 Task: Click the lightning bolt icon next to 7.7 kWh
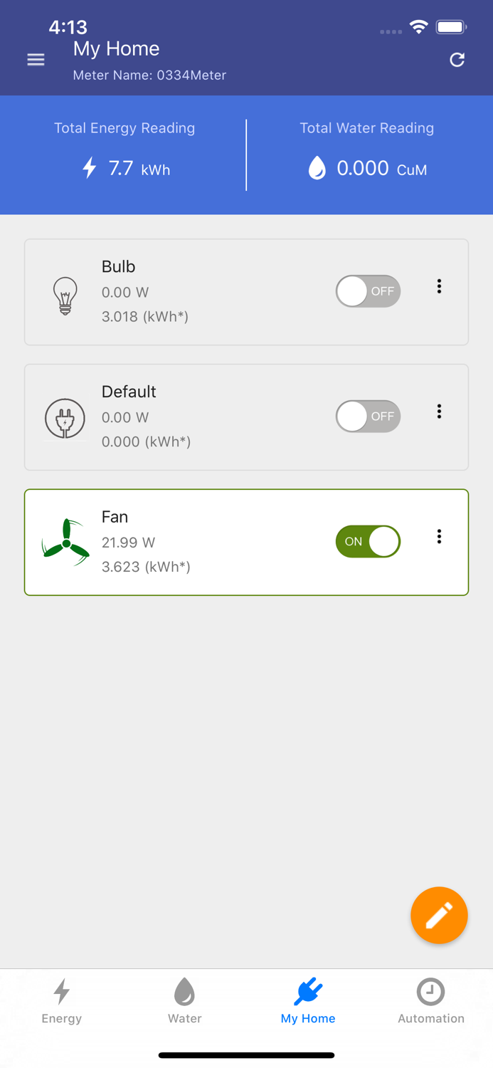[88, 168]
